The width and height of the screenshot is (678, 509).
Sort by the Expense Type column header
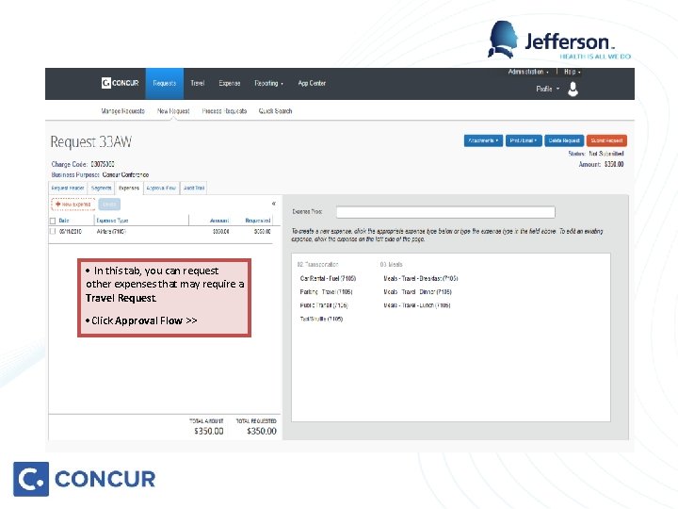[x=112, y=221]
